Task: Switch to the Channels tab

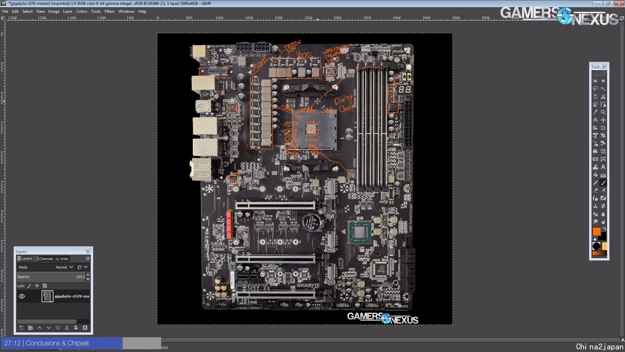Action: point(44,259)
